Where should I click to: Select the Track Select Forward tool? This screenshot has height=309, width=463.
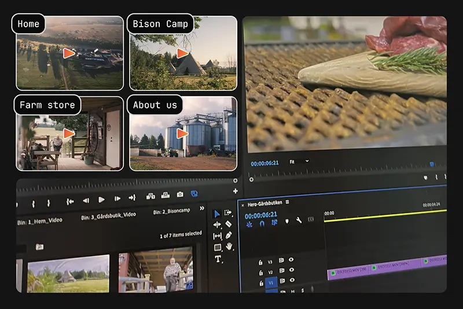tap(228, 213)
